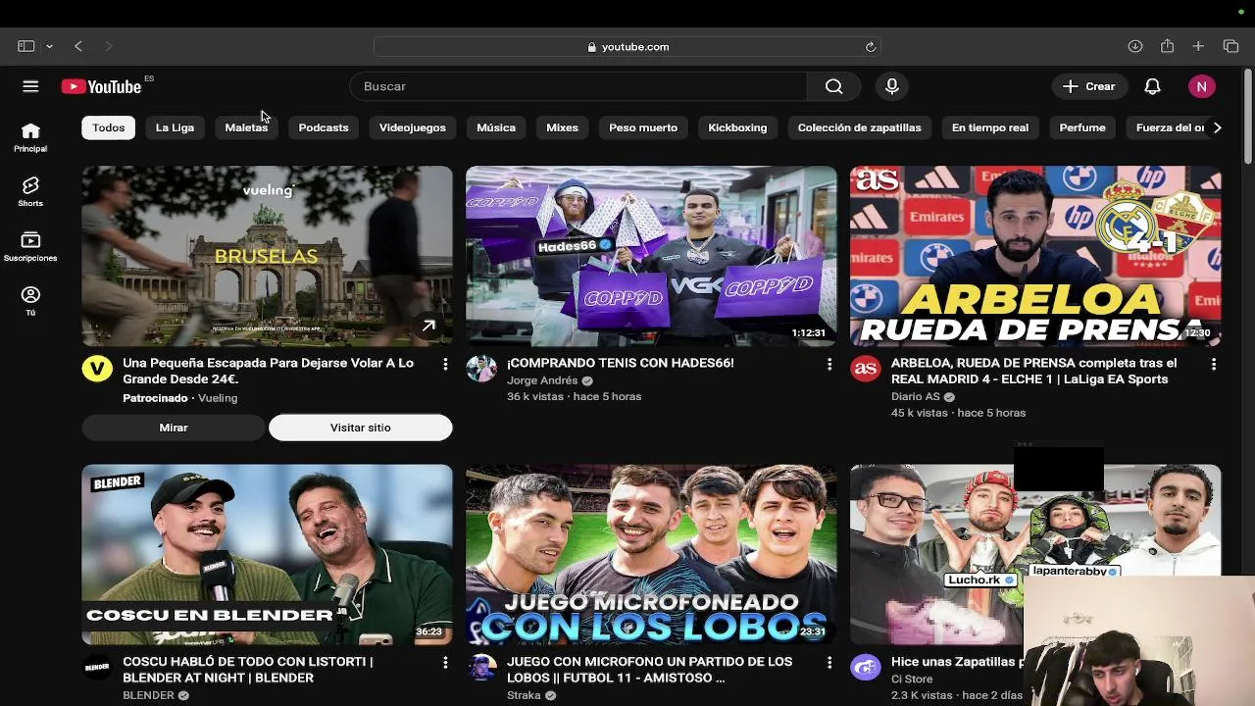Open the Jorge Andrés channel avatar

coord(481,369)
